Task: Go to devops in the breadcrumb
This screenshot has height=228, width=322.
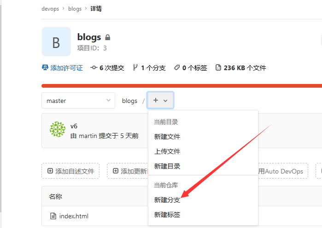Action: [50, 9]
